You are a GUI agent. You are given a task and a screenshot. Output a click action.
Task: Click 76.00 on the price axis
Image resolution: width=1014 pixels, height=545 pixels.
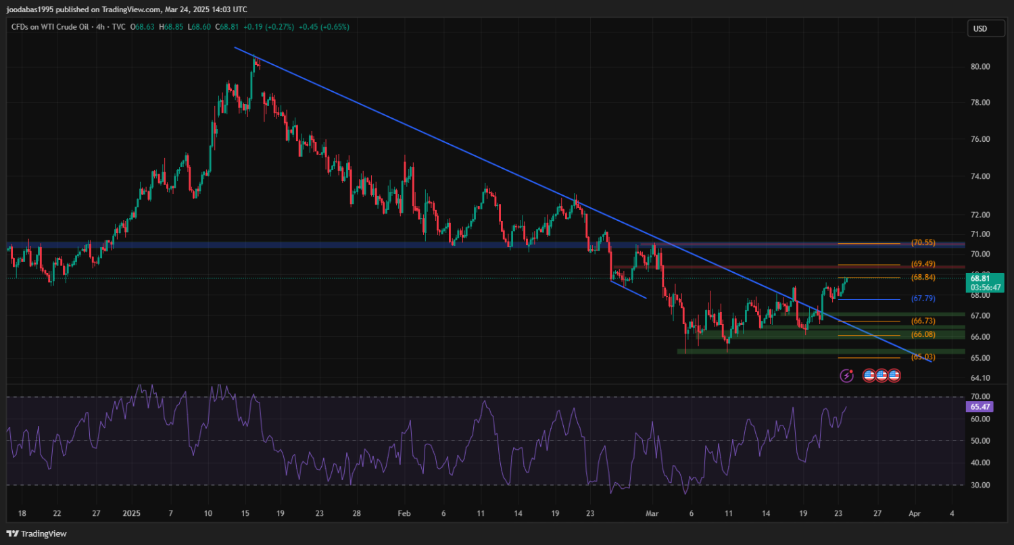pos(980,139)
